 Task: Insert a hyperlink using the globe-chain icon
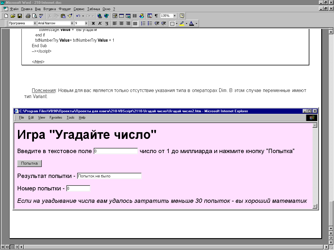pos(99,16)
